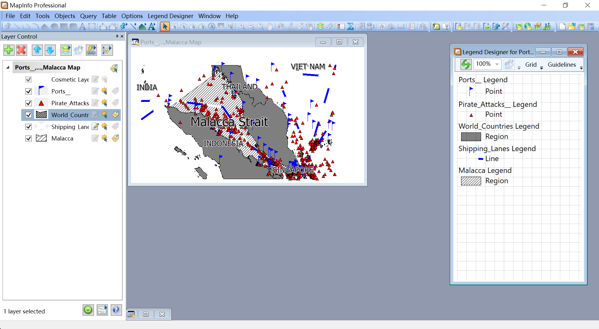The image size is (599, 329).
Task: Open the Region style dropdown tool
Action: [x=142, y=26]
